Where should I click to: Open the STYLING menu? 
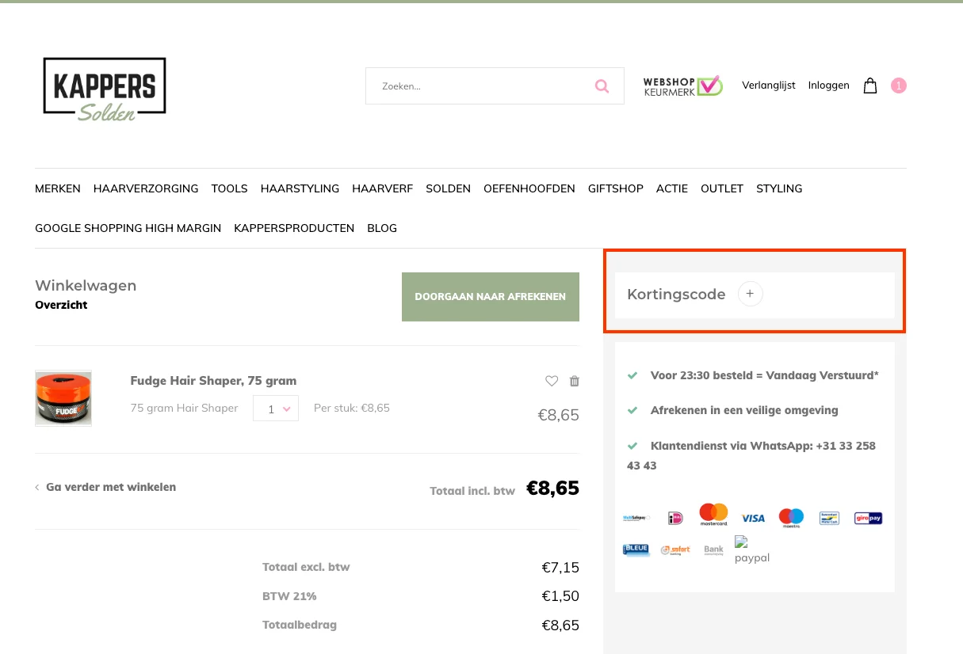coord(779,188)
